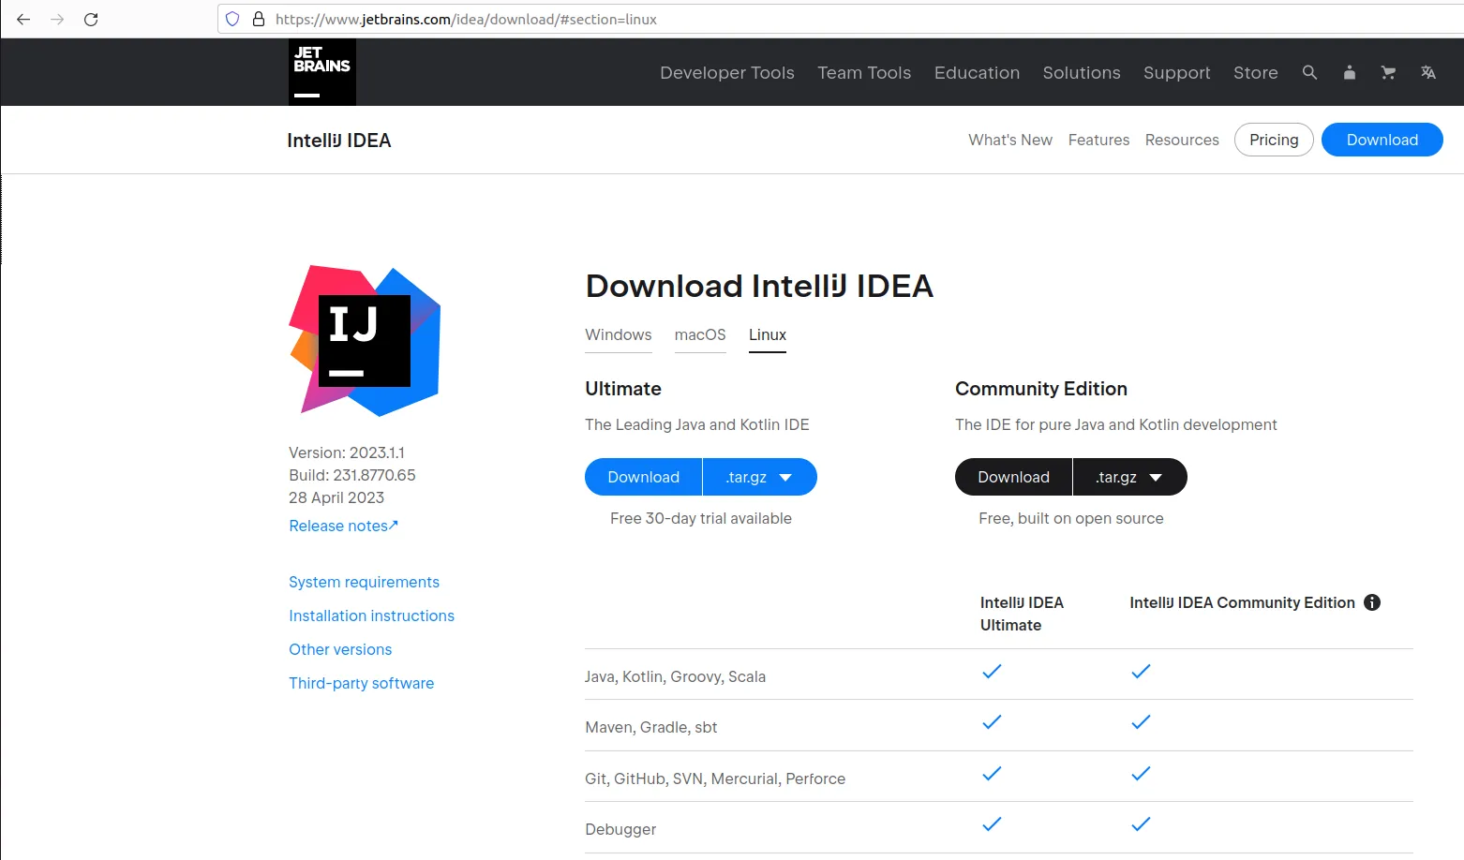Click the 'Community Edition' heading
The width and height of the screenshot is (1464, 860).
(x=1041, y=389)
